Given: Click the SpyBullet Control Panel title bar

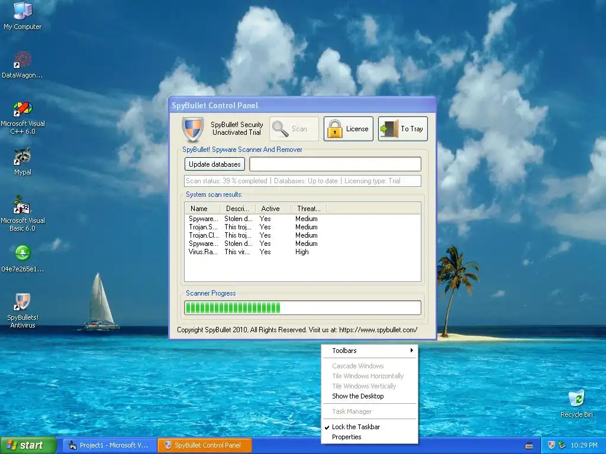Looking at the screenshot, I should point(302,105).
